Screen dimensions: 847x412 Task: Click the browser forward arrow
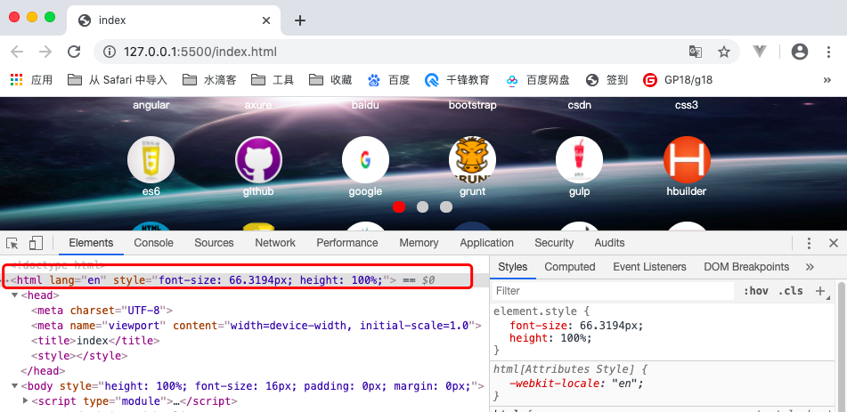45,52
